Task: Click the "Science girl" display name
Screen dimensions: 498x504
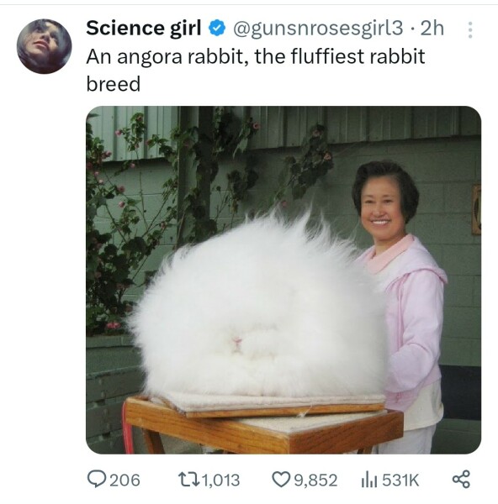Action: pos(144,29)
